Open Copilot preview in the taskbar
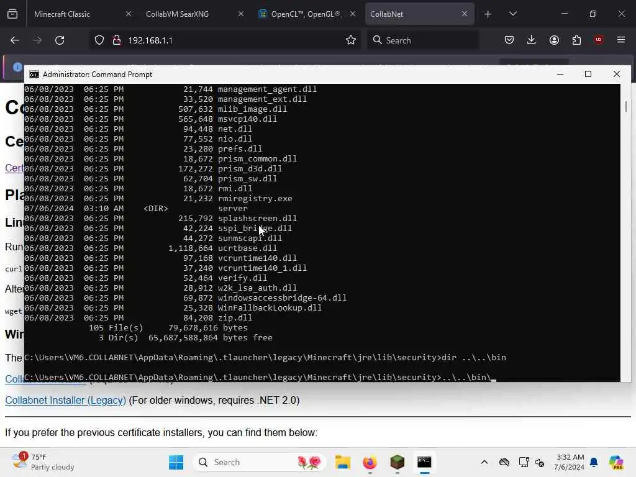The width and height of the screenshot is (636, 477). tap(616, 462)
